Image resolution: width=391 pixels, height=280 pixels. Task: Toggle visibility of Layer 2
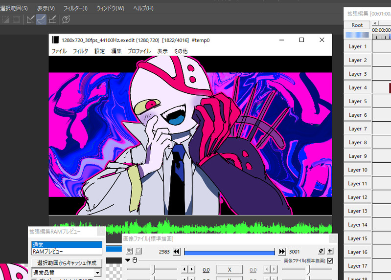pos(358,60)
